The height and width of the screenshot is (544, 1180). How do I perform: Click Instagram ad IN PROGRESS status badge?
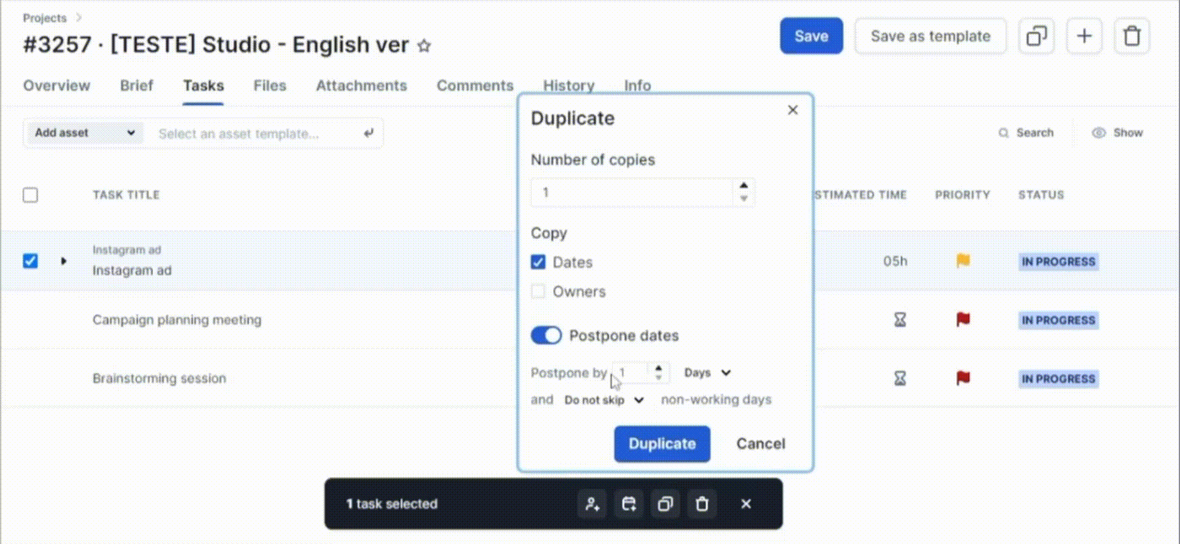tap(1058, 262)
